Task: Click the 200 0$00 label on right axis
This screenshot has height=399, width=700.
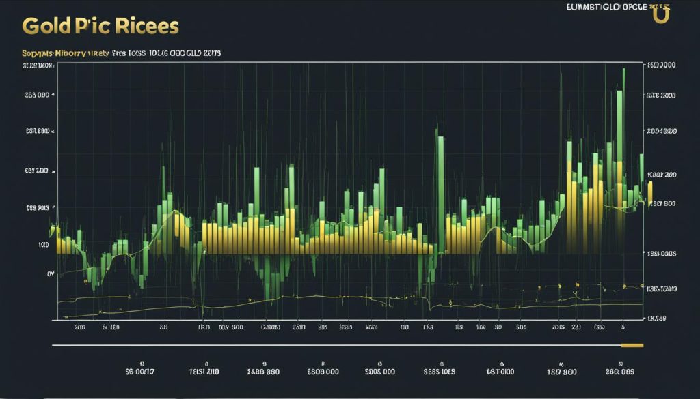Action: click(661, 131)
